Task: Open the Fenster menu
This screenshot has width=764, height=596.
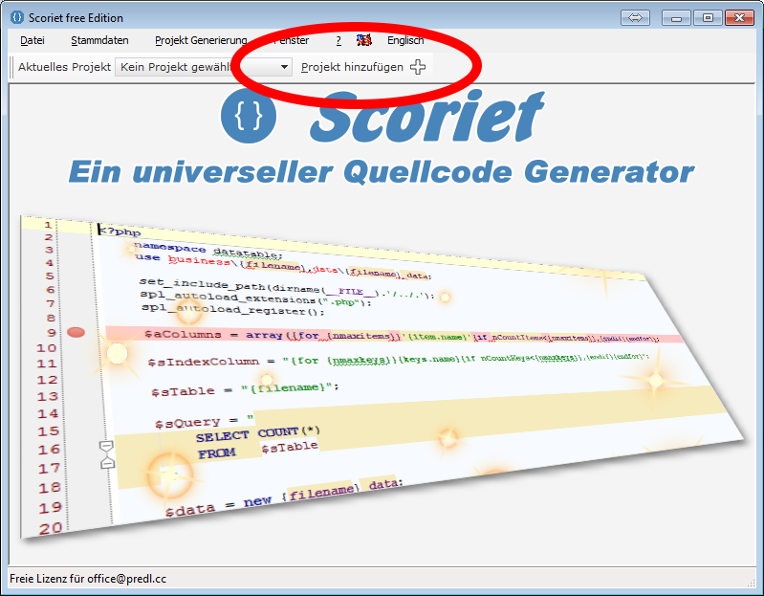Action: tap(291, 40)
